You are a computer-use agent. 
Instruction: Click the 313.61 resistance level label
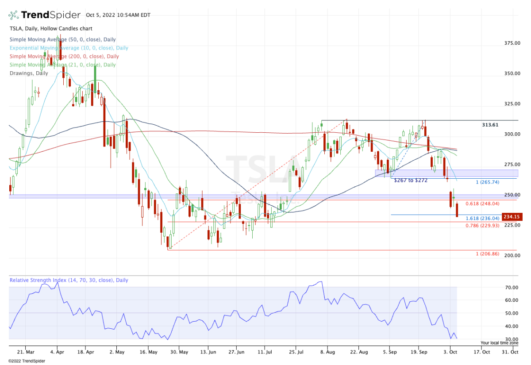490,125
